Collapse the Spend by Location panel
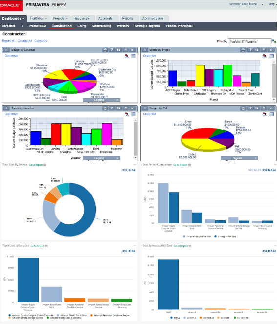The image size is (277, 324). coord(6,108)
